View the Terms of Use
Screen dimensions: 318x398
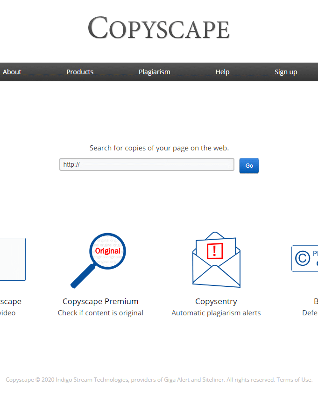[294, 380]
